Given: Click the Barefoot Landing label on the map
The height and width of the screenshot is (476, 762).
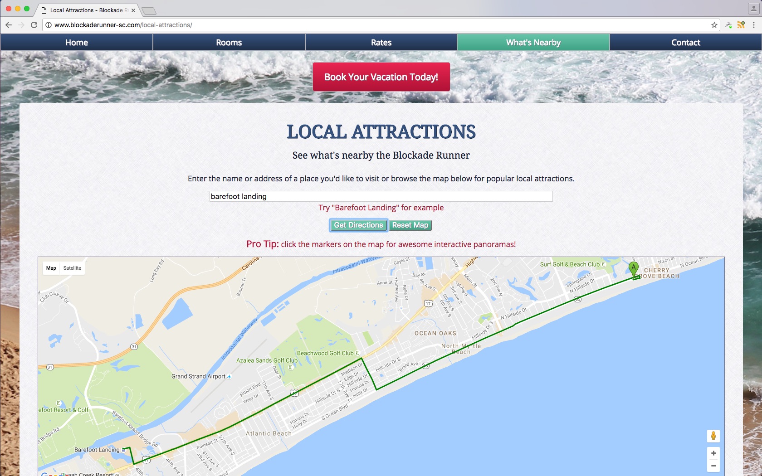Looking at the screenshot, I should pyautogui.click(x=97, y=450).
